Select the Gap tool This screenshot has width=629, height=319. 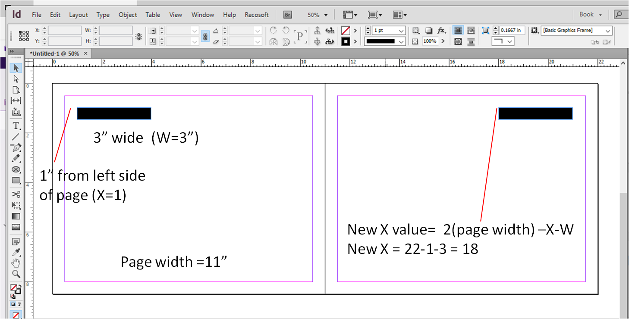pos(16,100)
